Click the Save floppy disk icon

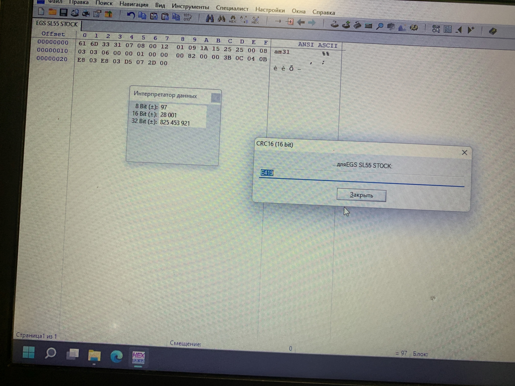pyautogui.click(x=64, y=13)
